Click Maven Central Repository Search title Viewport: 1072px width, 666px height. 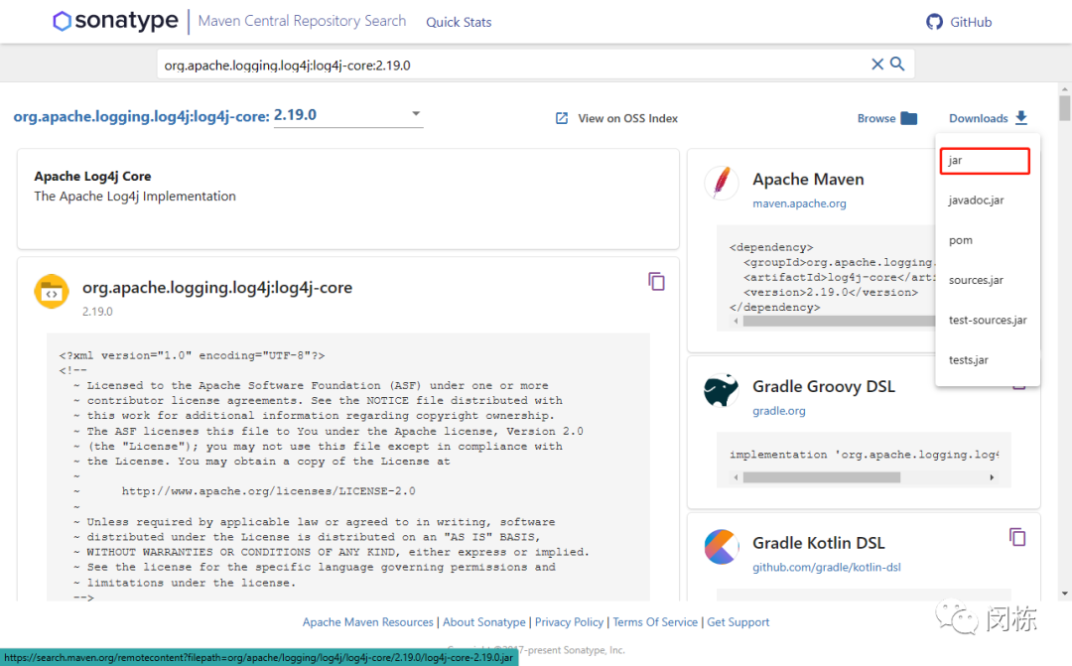[x=302, y=21]
